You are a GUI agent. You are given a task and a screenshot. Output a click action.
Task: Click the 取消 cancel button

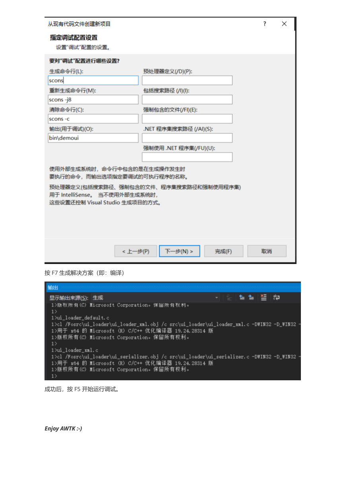267,251
